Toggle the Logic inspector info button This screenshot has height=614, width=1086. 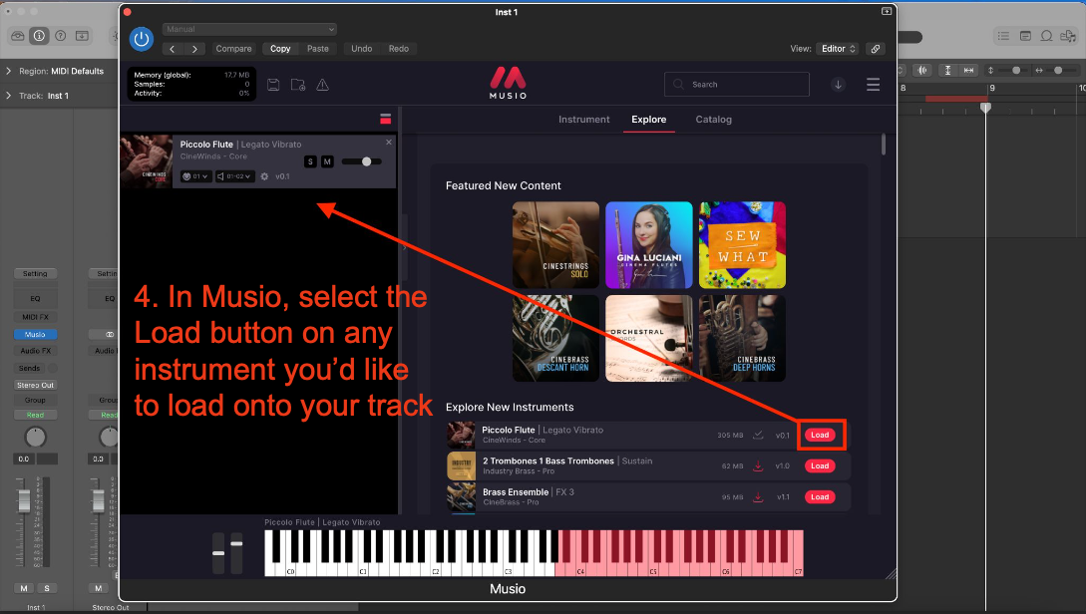point(40,35)
